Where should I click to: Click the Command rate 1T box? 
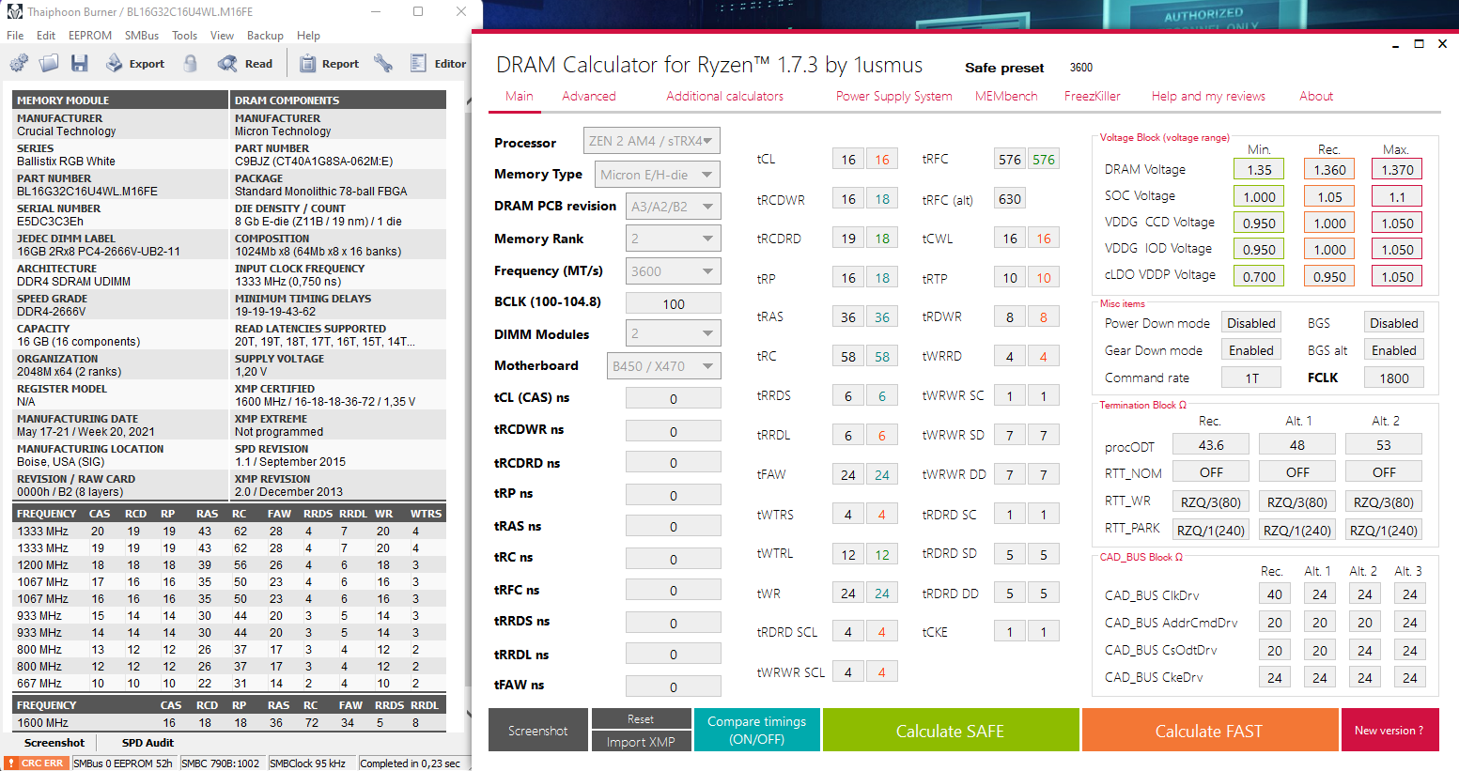[1251, 378]
